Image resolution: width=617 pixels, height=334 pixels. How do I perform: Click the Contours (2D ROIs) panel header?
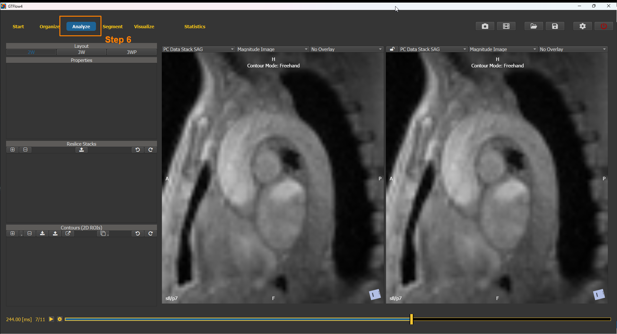coord(82,227)
